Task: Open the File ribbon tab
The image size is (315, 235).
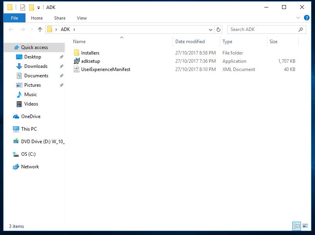Action: 15,18
